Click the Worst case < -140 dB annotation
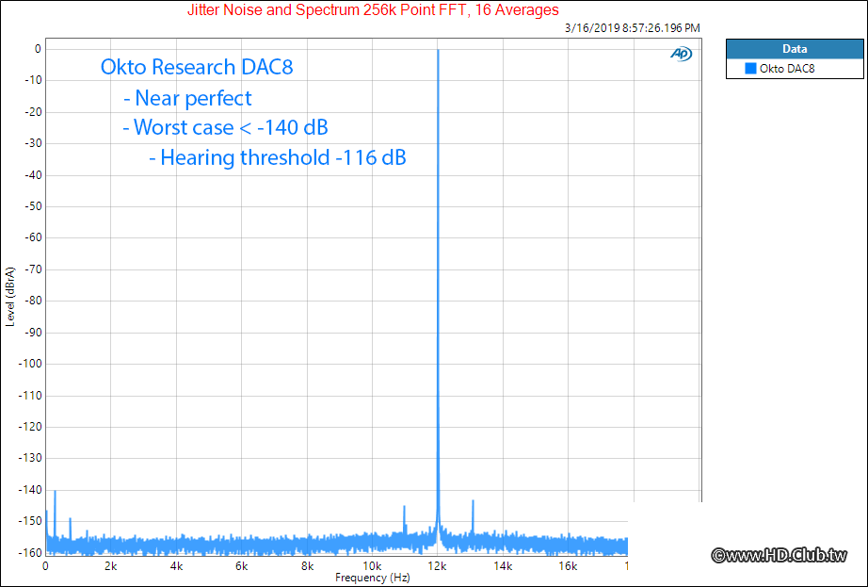 [225, 127]
